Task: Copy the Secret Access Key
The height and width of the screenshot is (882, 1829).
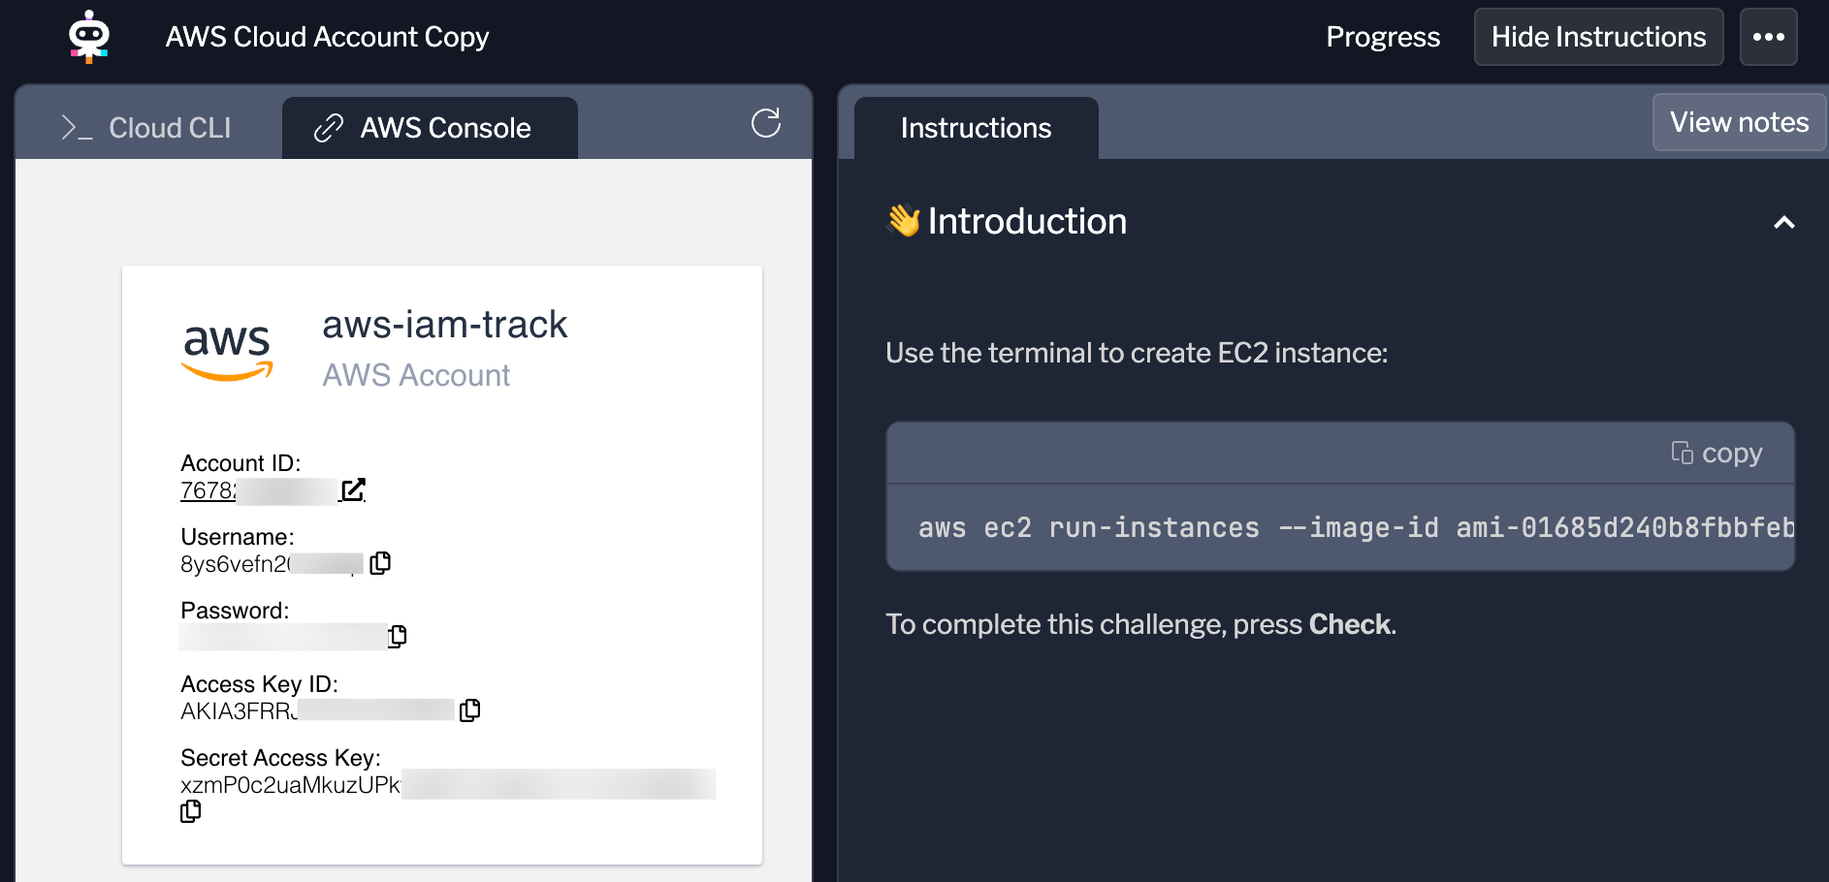Action: 191,811
